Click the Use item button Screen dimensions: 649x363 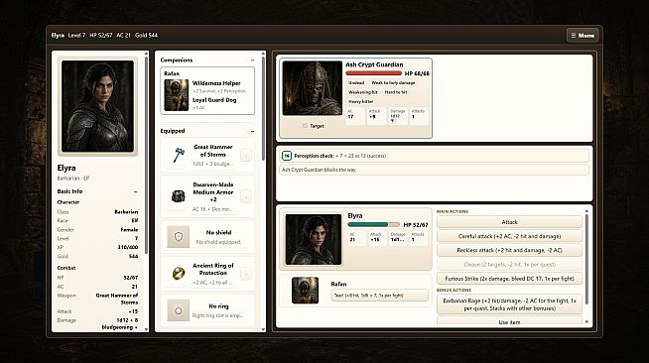pos(509,321)
